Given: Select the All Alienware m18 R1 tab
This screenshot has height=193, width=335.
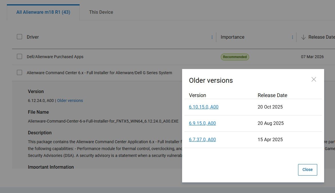Looking at the screenshot, I should (43, 12).
